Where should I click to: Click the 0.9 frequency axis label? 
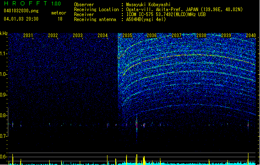pos(3,95)
